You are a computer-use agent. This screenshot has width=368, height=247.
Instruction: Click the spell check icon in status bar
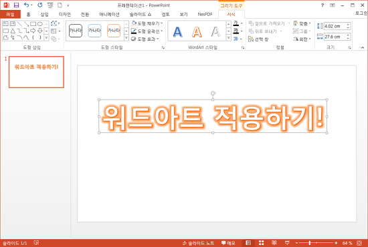[36, 243]
